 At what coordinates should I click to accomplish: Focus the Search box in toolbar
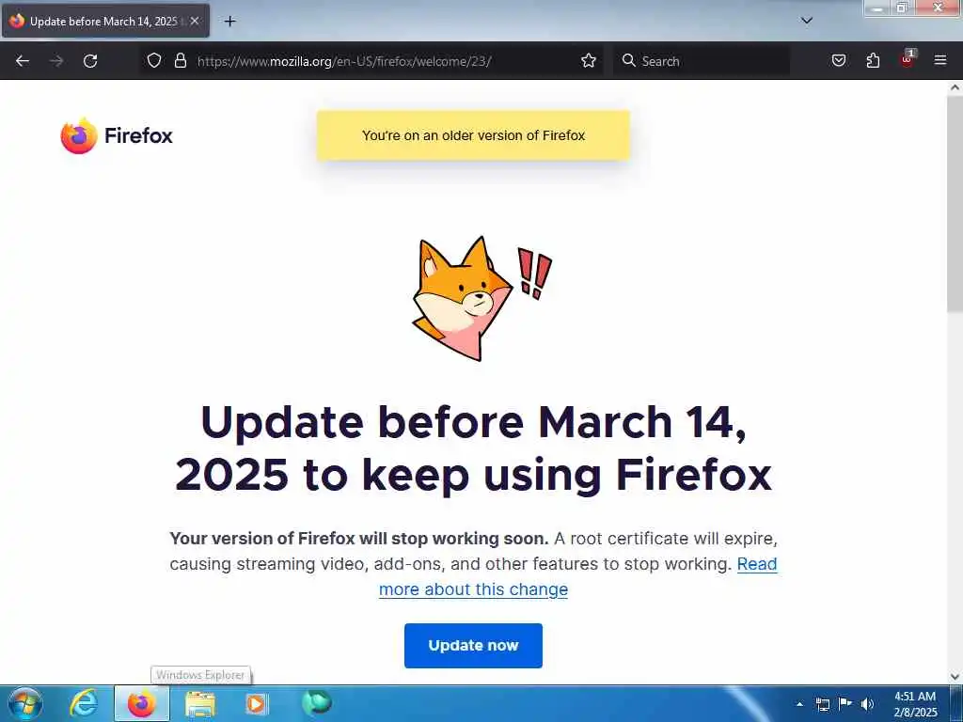(702, 61)
